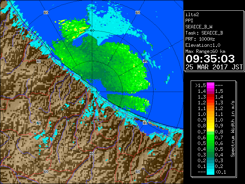This screenshot has height=184, width=245.
Task: Click the teal 0.2–0.3 legend color band
Action: (x=211, y=160)
